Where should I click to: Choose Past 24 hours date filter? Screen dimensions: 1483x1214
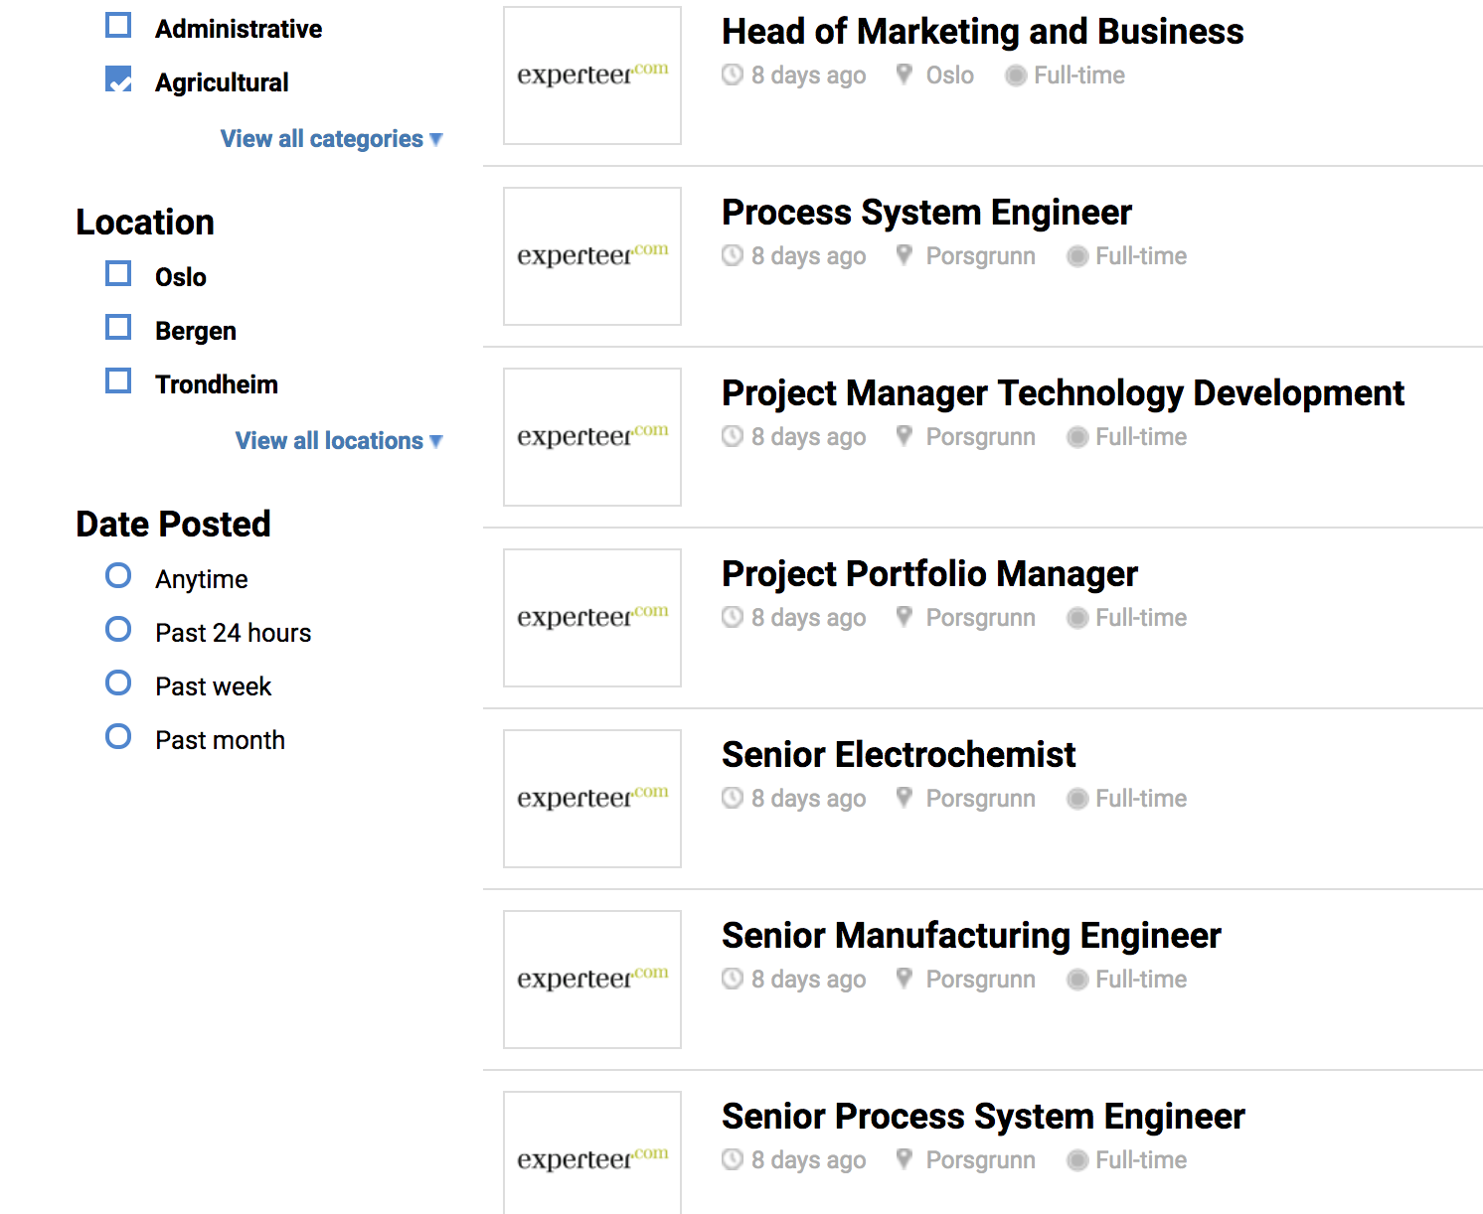click(118, 629)
